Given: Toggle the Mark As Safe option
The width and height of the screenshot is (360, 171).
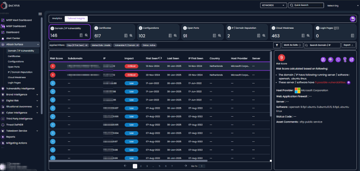Looking at the screenshot, I should tap(292, 45).
